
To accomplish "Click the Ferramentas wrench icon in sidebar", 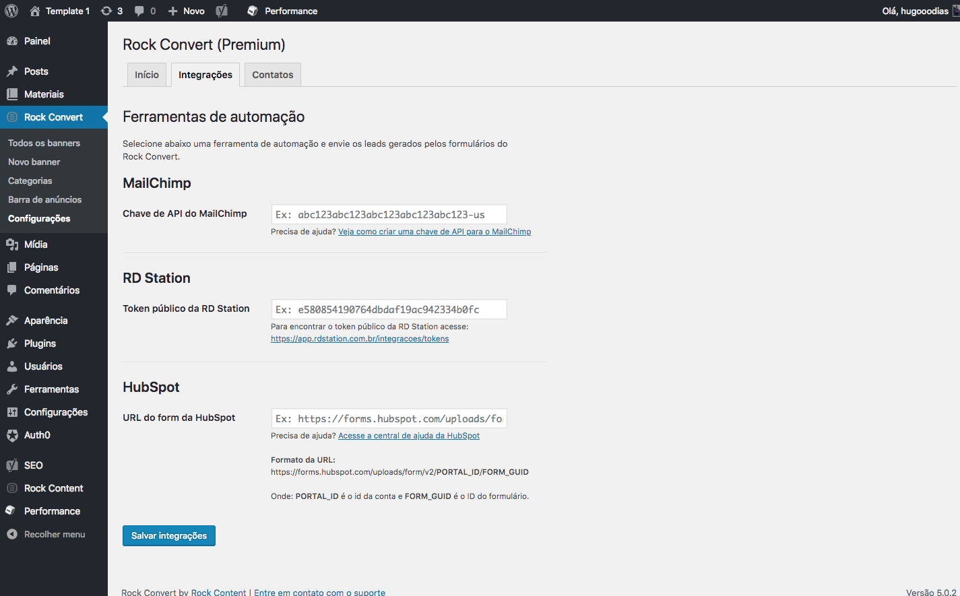I will point(12,389).
